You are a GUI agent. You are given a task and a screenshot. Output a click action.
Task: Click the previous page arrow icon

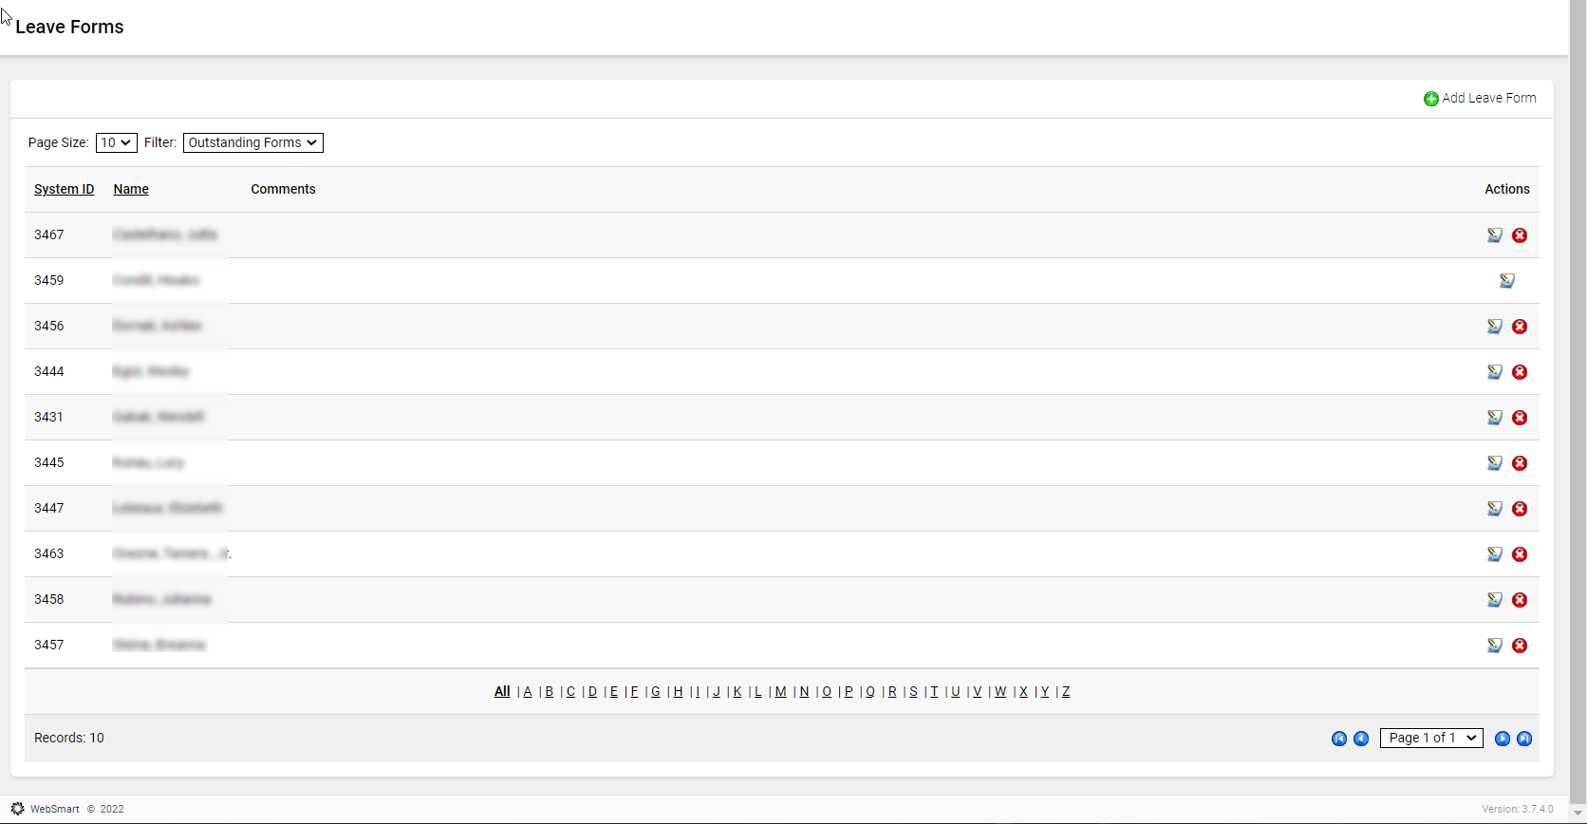pos(1361,739)
